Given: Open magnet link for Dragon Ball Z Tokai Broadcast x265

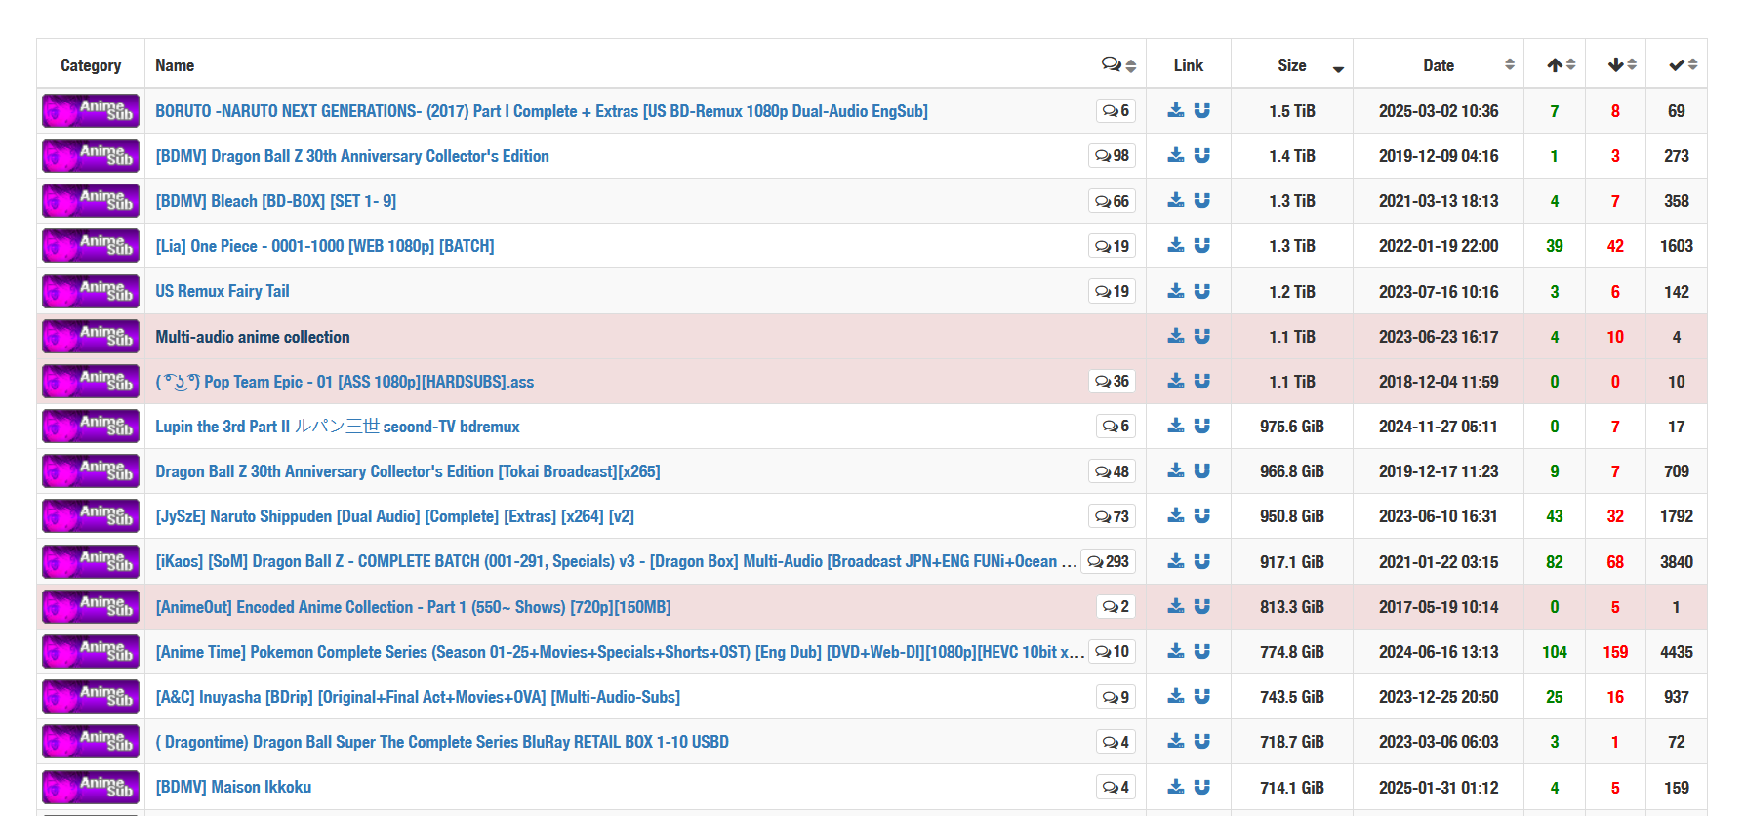Looking at the screenshot, I should pos(1202,470).
